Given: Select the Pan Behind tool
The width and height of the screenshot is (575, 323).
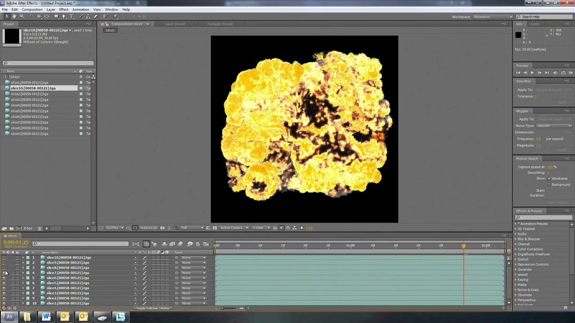Looking at the screenshot, I should (x=47, y=17).
